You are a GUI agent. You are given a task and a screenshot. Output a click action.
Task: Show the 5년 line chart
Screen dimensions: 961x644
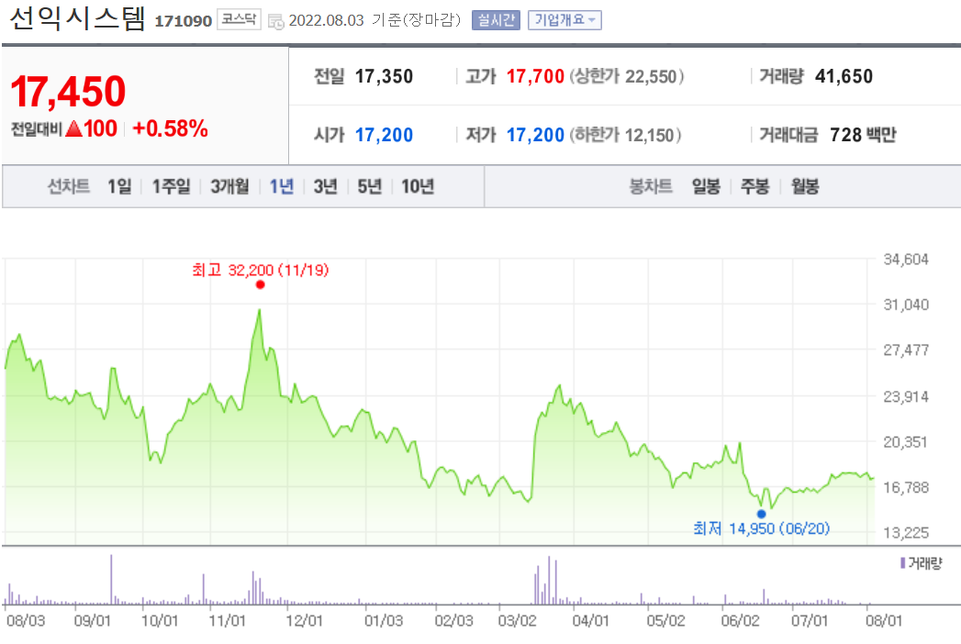(x=370, y=186)
